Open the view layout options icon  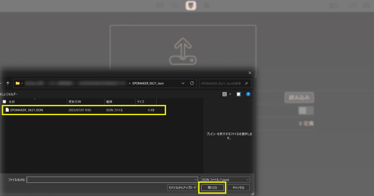225,94
